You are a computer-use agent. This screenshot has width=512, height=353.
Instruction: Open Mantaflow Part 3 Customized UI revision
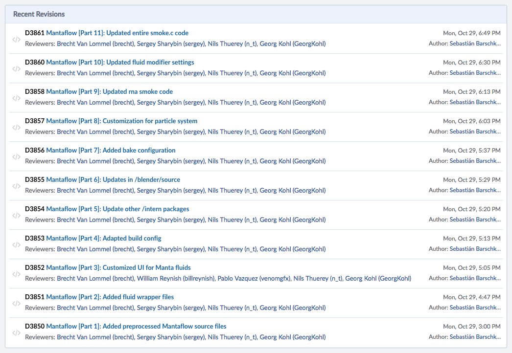(118, 268)
